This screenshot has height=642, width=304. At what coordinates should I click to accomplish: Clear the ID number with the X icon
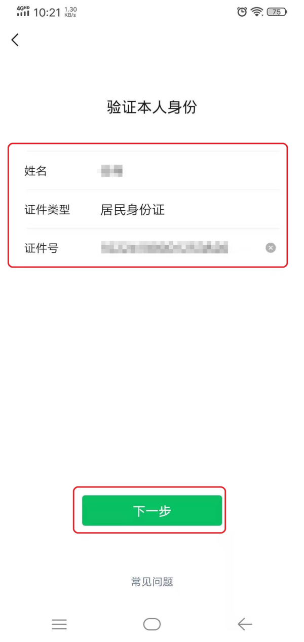[271, 248]
